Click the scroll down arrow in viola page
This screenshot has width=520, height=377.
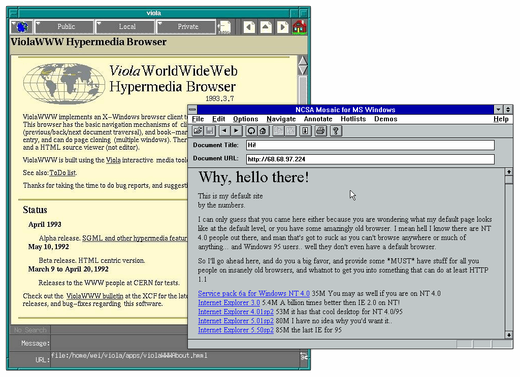[x=303, y=70]
